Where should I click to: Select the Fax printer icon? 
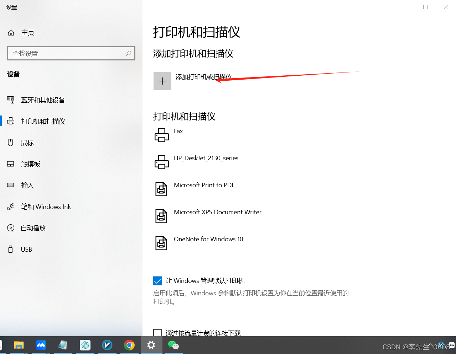tap(162, 135)
